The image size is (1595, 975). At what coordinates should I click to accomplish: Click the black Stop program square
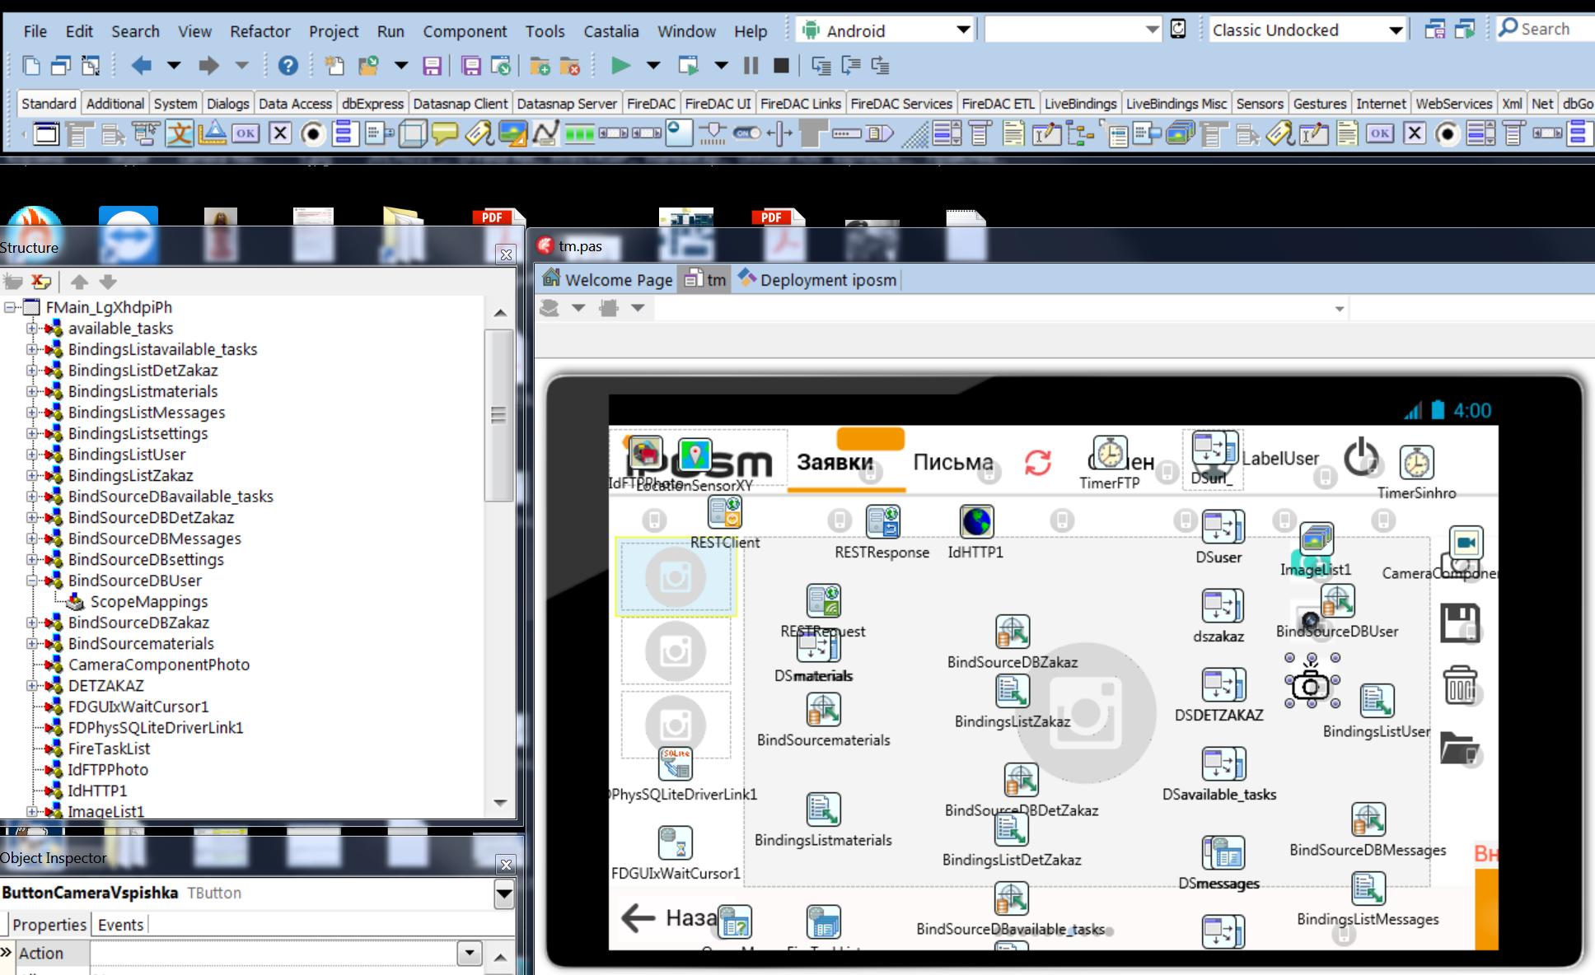(x=782, y=65)
